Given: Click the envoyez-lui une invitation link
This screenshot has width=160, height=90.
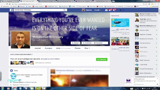Looking at the screenshot, I should click(50, 59).
